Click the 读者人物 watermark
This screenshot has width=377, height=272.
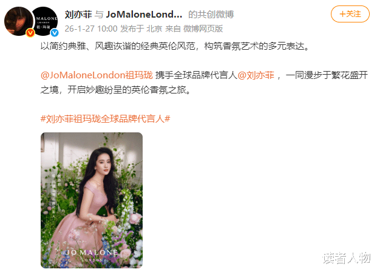[347, 258]
